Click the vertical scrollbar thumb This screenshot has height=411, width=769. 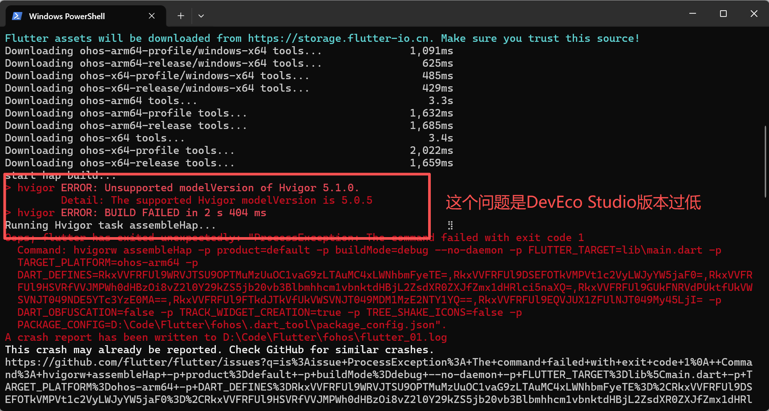(765, 162)
